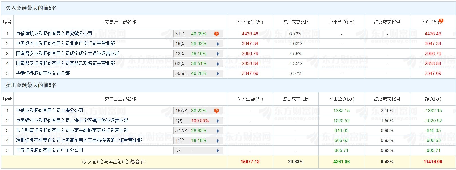Click question icon in 中信证券 上海分公司 row
The image size is (456, 170).
(216, 111)
